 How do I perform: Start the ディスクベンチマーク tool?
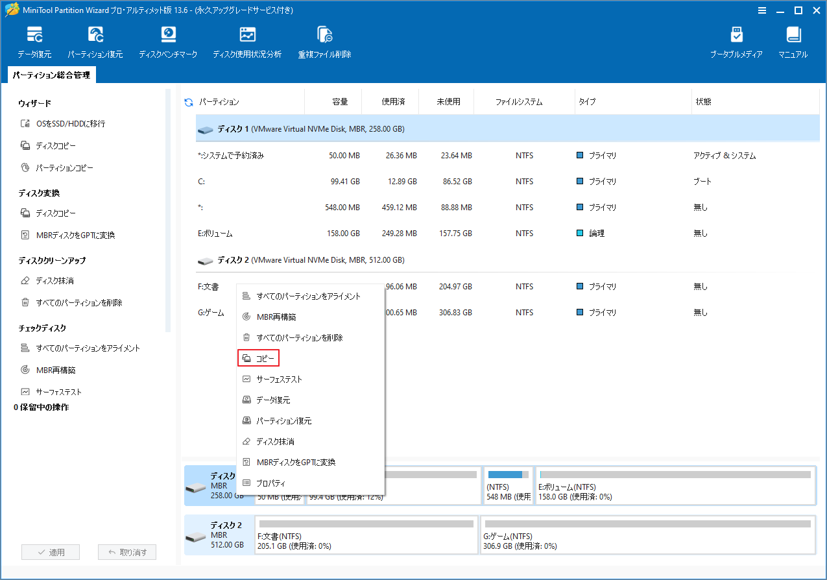point(168,40)
